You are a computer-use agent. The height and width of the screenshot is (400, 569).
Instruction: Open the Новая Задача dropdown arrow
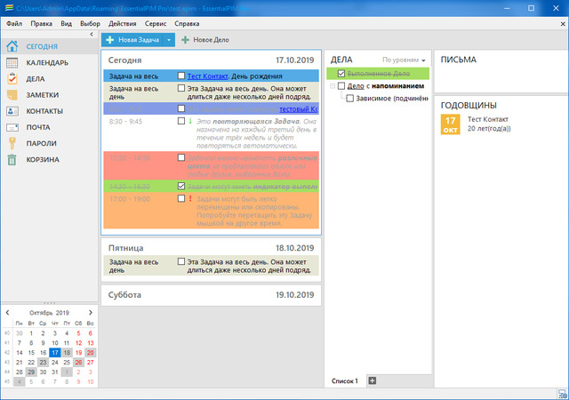(166, 40)
